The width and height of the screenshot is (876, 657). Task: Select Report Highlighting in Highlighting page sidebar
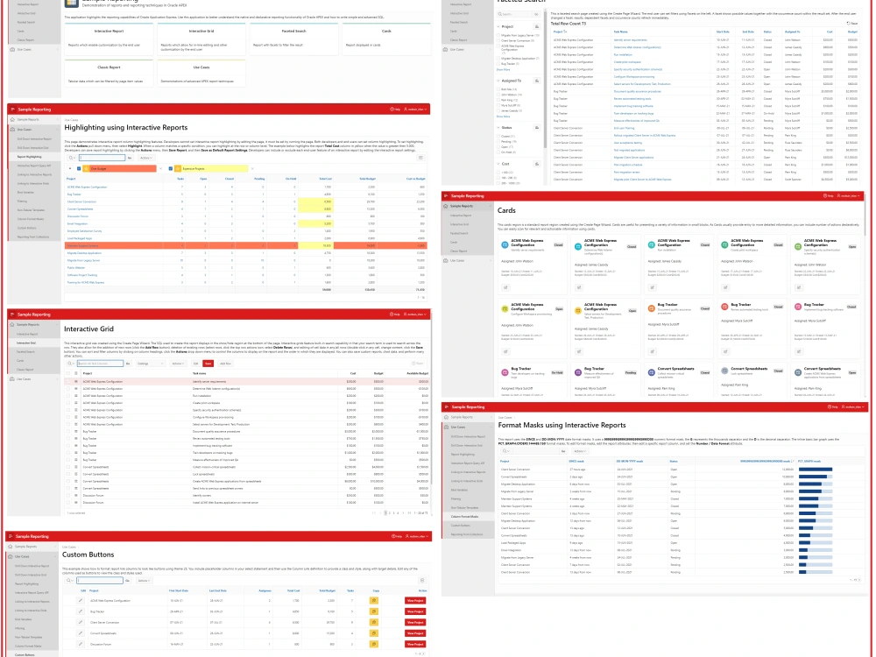point(33,157)
